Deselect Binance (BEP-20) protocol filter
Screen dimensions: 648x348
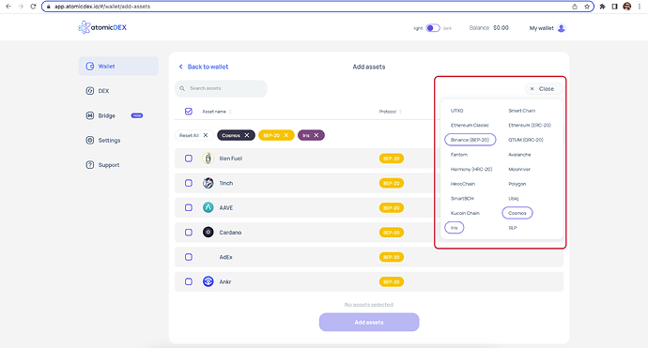tap(470, 140)
